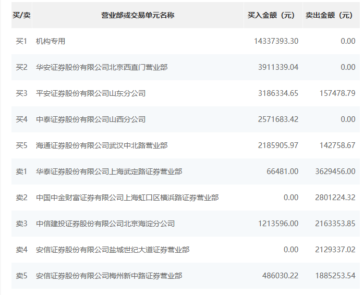
Task: Click sell amount 2163353.85
Action: pyautogui.click(x=335, y=224)
